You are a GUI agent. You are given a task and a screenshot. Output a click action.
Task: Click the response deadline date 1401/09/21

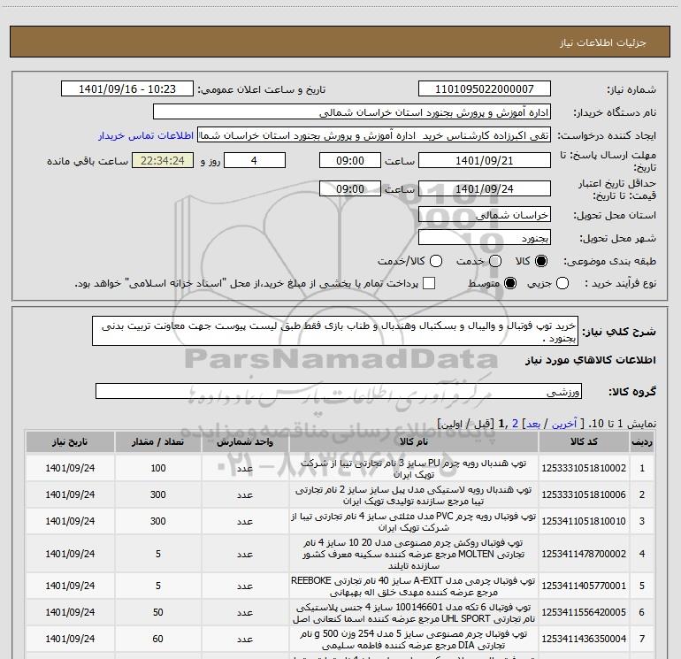click(485, 160)
